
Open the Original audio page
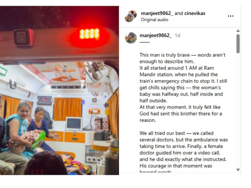tap(154, 20)
